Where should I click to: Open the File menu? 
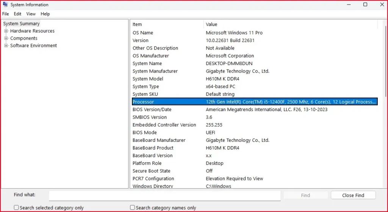tap(5, 14)
